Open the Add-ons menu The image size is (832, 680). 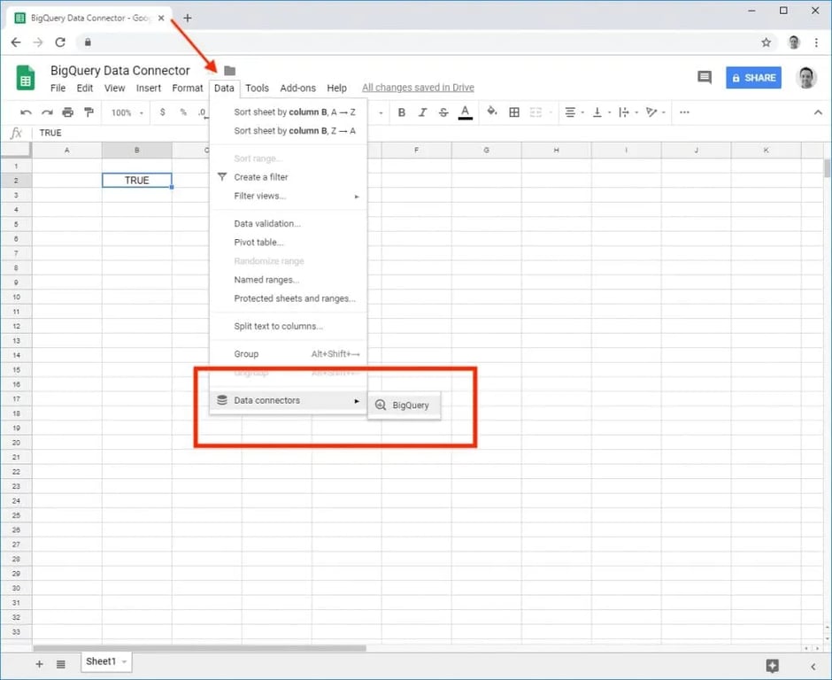(x=297, y=89)
